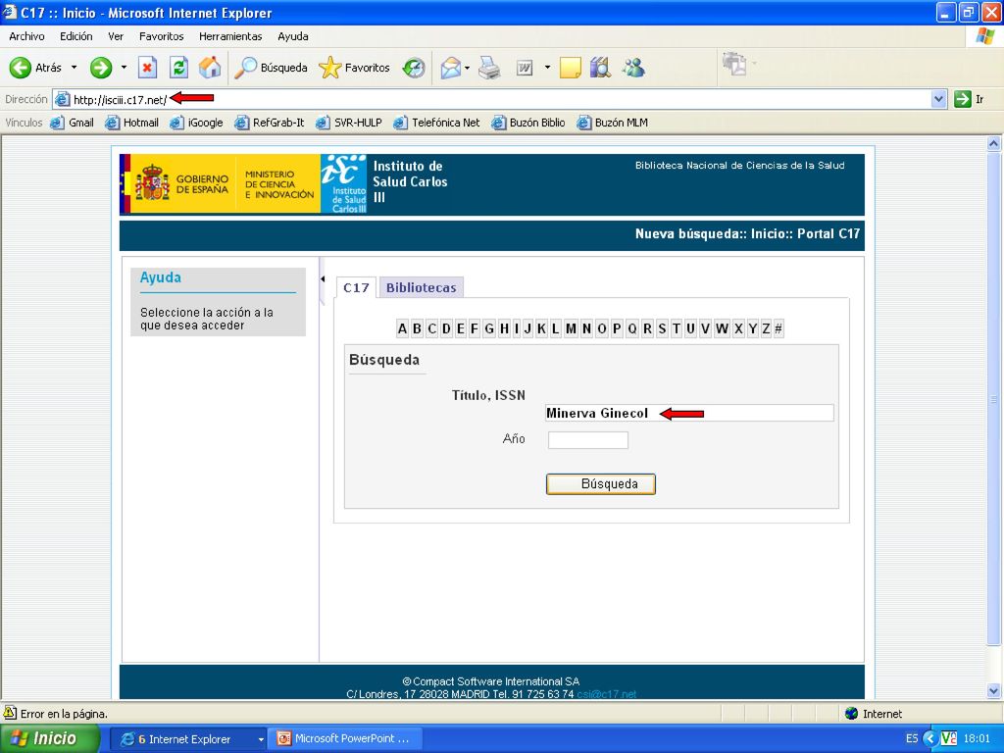Click the Título, ISSN text field
The width and height of the screenshot is (1004, 753).
tap(689, 413)
